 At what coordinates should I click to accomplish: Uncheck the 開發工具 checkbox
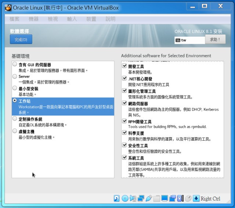tap(124, 66)
